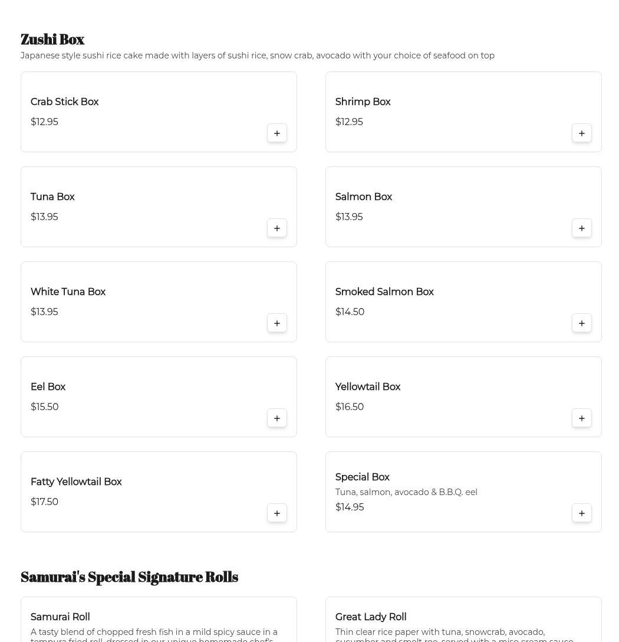Add Salmon Box to order
Viewport: 619px width, 642px height.
coord(581,228)
